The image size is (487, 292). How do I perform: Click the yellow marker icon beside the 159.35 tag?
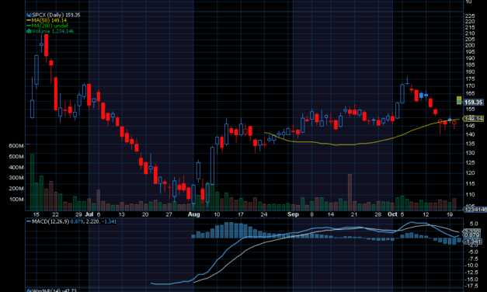coord(459,100)
